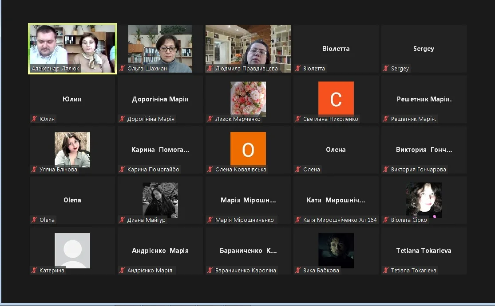Click the large Олена name in tile center
Viewport: 495px width, 306px height.
[336, 150]
